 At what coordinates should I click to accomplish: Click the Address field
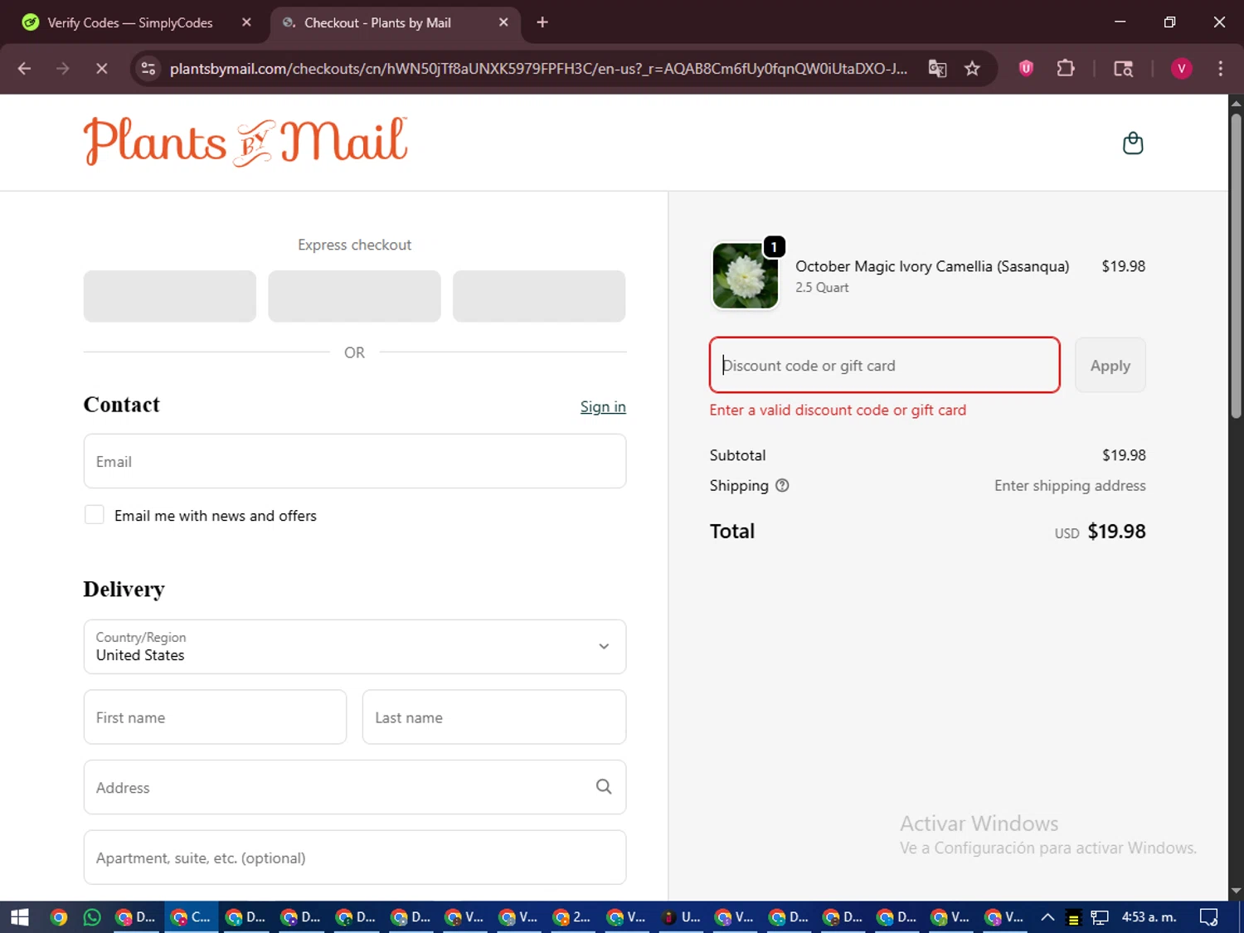pyautogui.click(x=355, y=787)
